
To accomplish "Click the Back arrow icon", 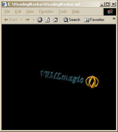I will point(6,20).
